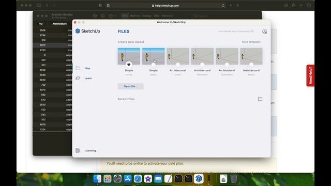Toggle heart favorite on Simple Inches template
331x186 pixels.
(x=129, y=65)
